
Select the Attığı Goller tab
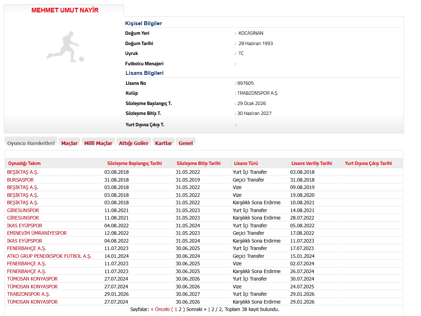pyautogui.click(x=133, y=143)
